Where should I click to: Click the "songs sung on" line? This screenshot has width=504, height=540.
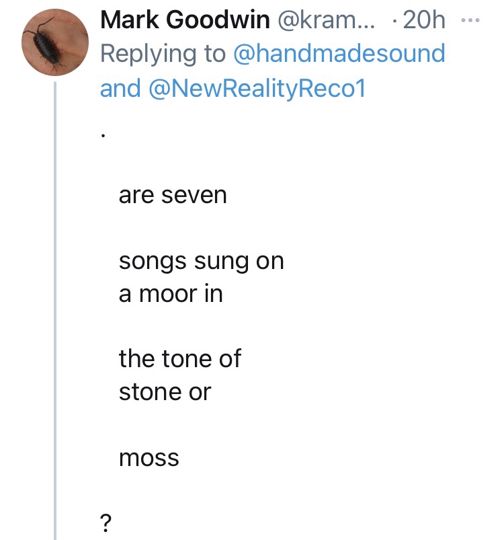point(201,261)
